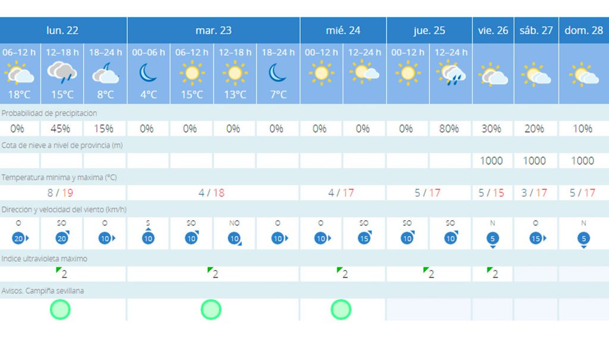Click the Friday 26 north wind speed icon

(x=491, y=239)
